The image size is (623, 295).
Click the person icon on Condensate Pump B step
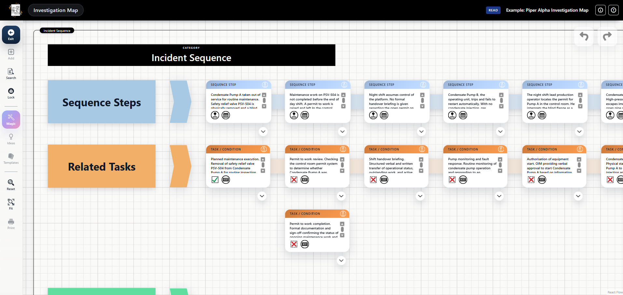pos(452,115)
